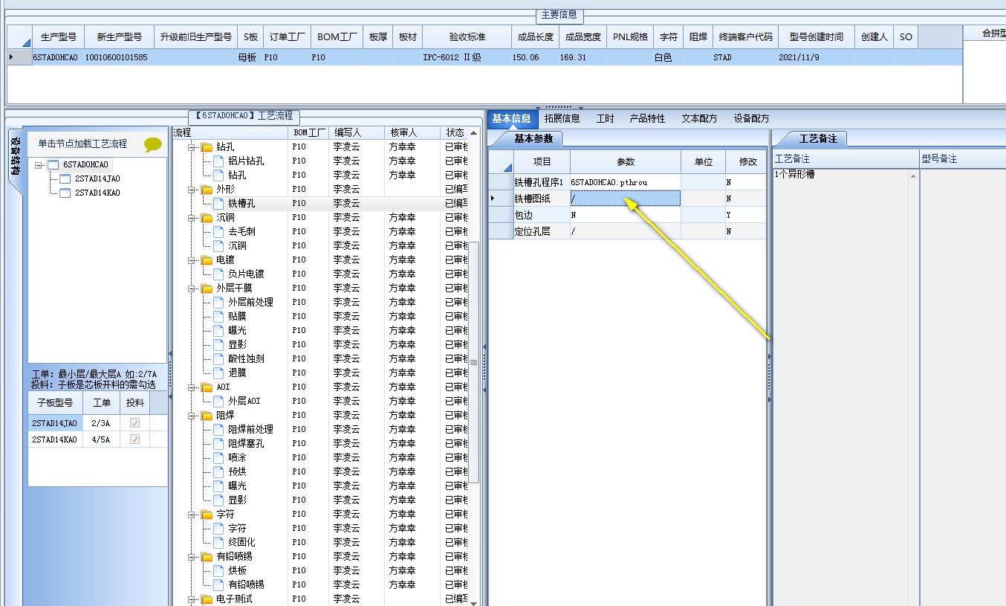
Task: Select the 基本信息 tab
Action: click(511, 118)
